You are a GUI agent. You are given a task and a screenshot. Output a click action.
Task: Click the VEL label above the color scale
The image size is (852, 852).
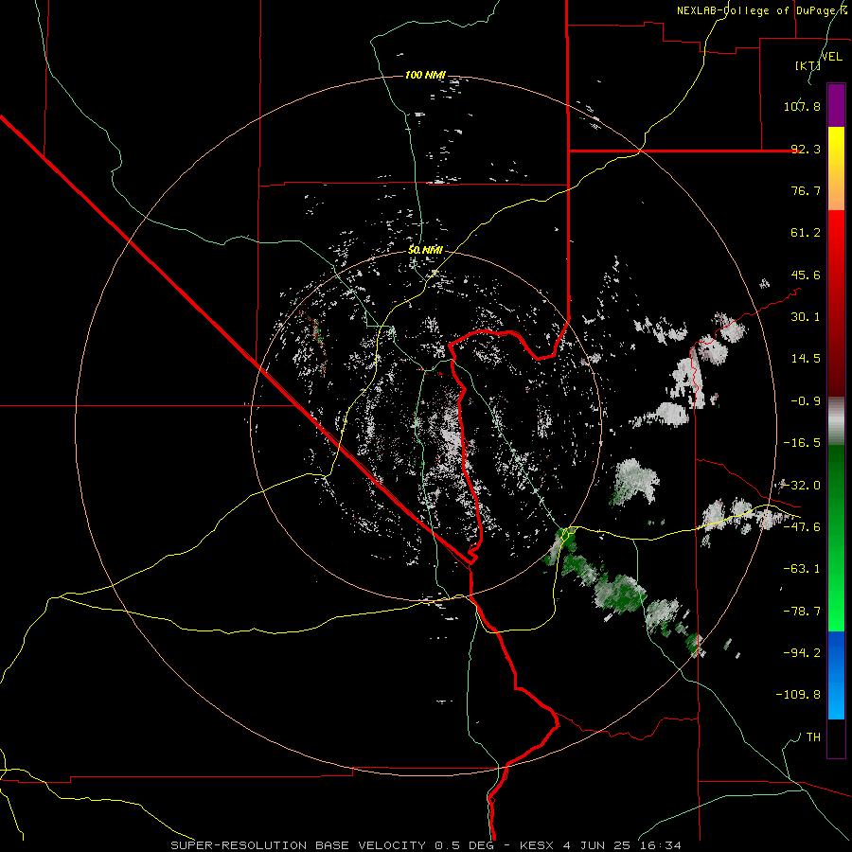pyautogui.click(x=831, y=57)
